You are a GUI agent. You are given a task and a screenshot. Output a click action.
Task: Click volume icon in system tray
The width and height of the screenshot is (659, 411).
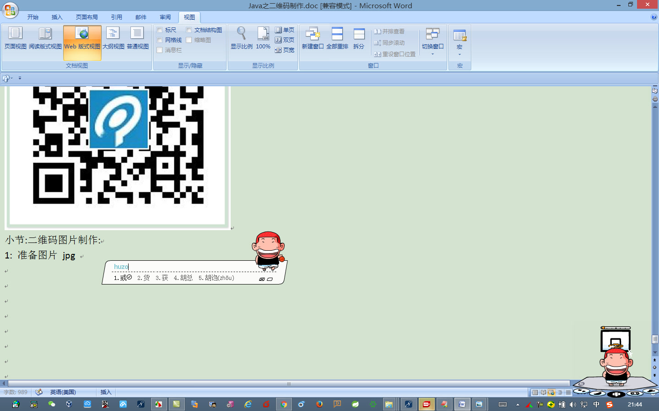(573, 405)
